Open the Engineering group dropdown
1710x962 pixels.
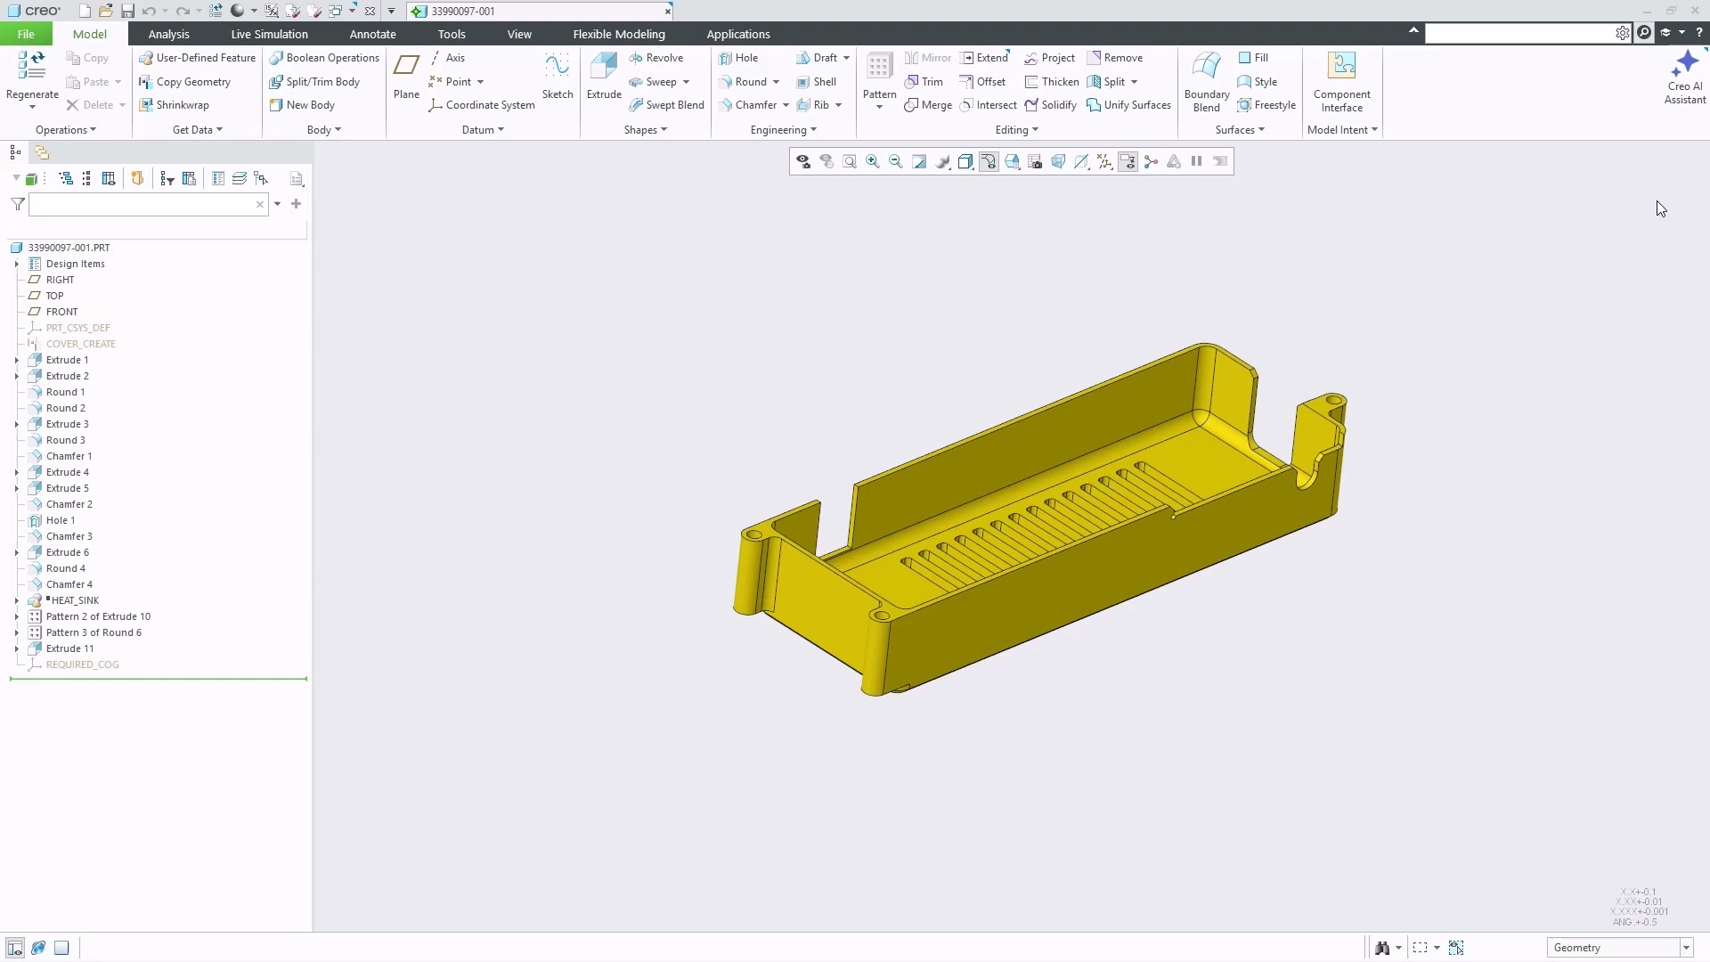[784, 130]
